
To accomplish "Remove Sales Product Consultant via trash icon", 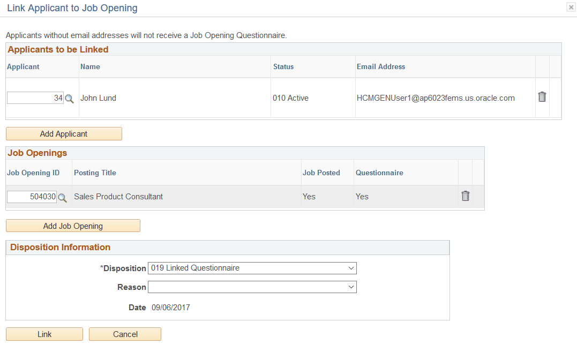I will pos(465,196).
